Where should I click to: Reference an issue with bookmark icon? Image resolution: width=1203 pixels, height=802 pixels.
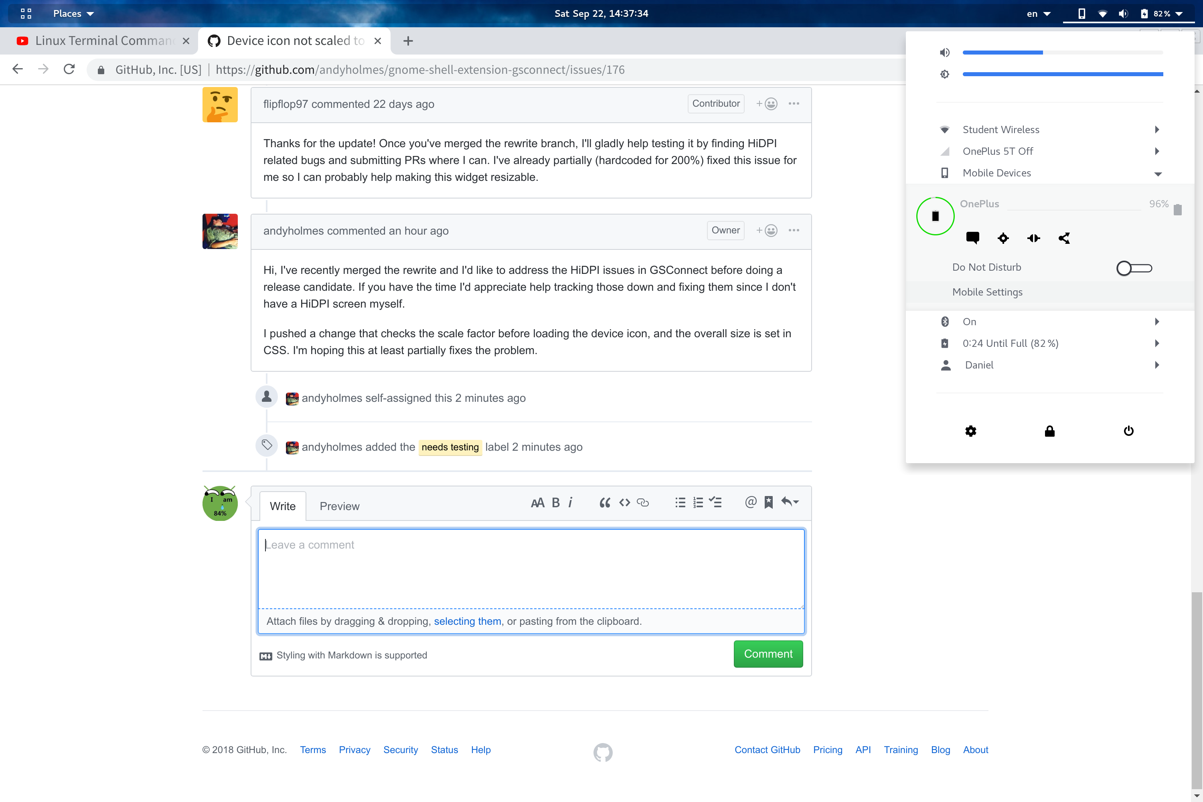pyautogui.click(x=769, y=503)
